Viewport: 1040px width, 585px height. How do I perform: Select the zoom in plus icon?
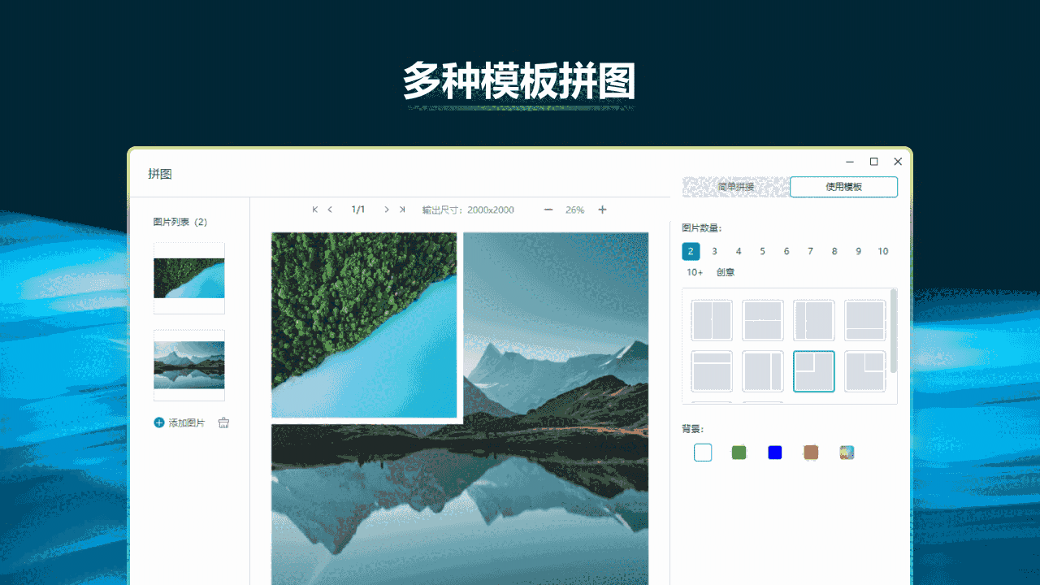(x=602, y=210)
